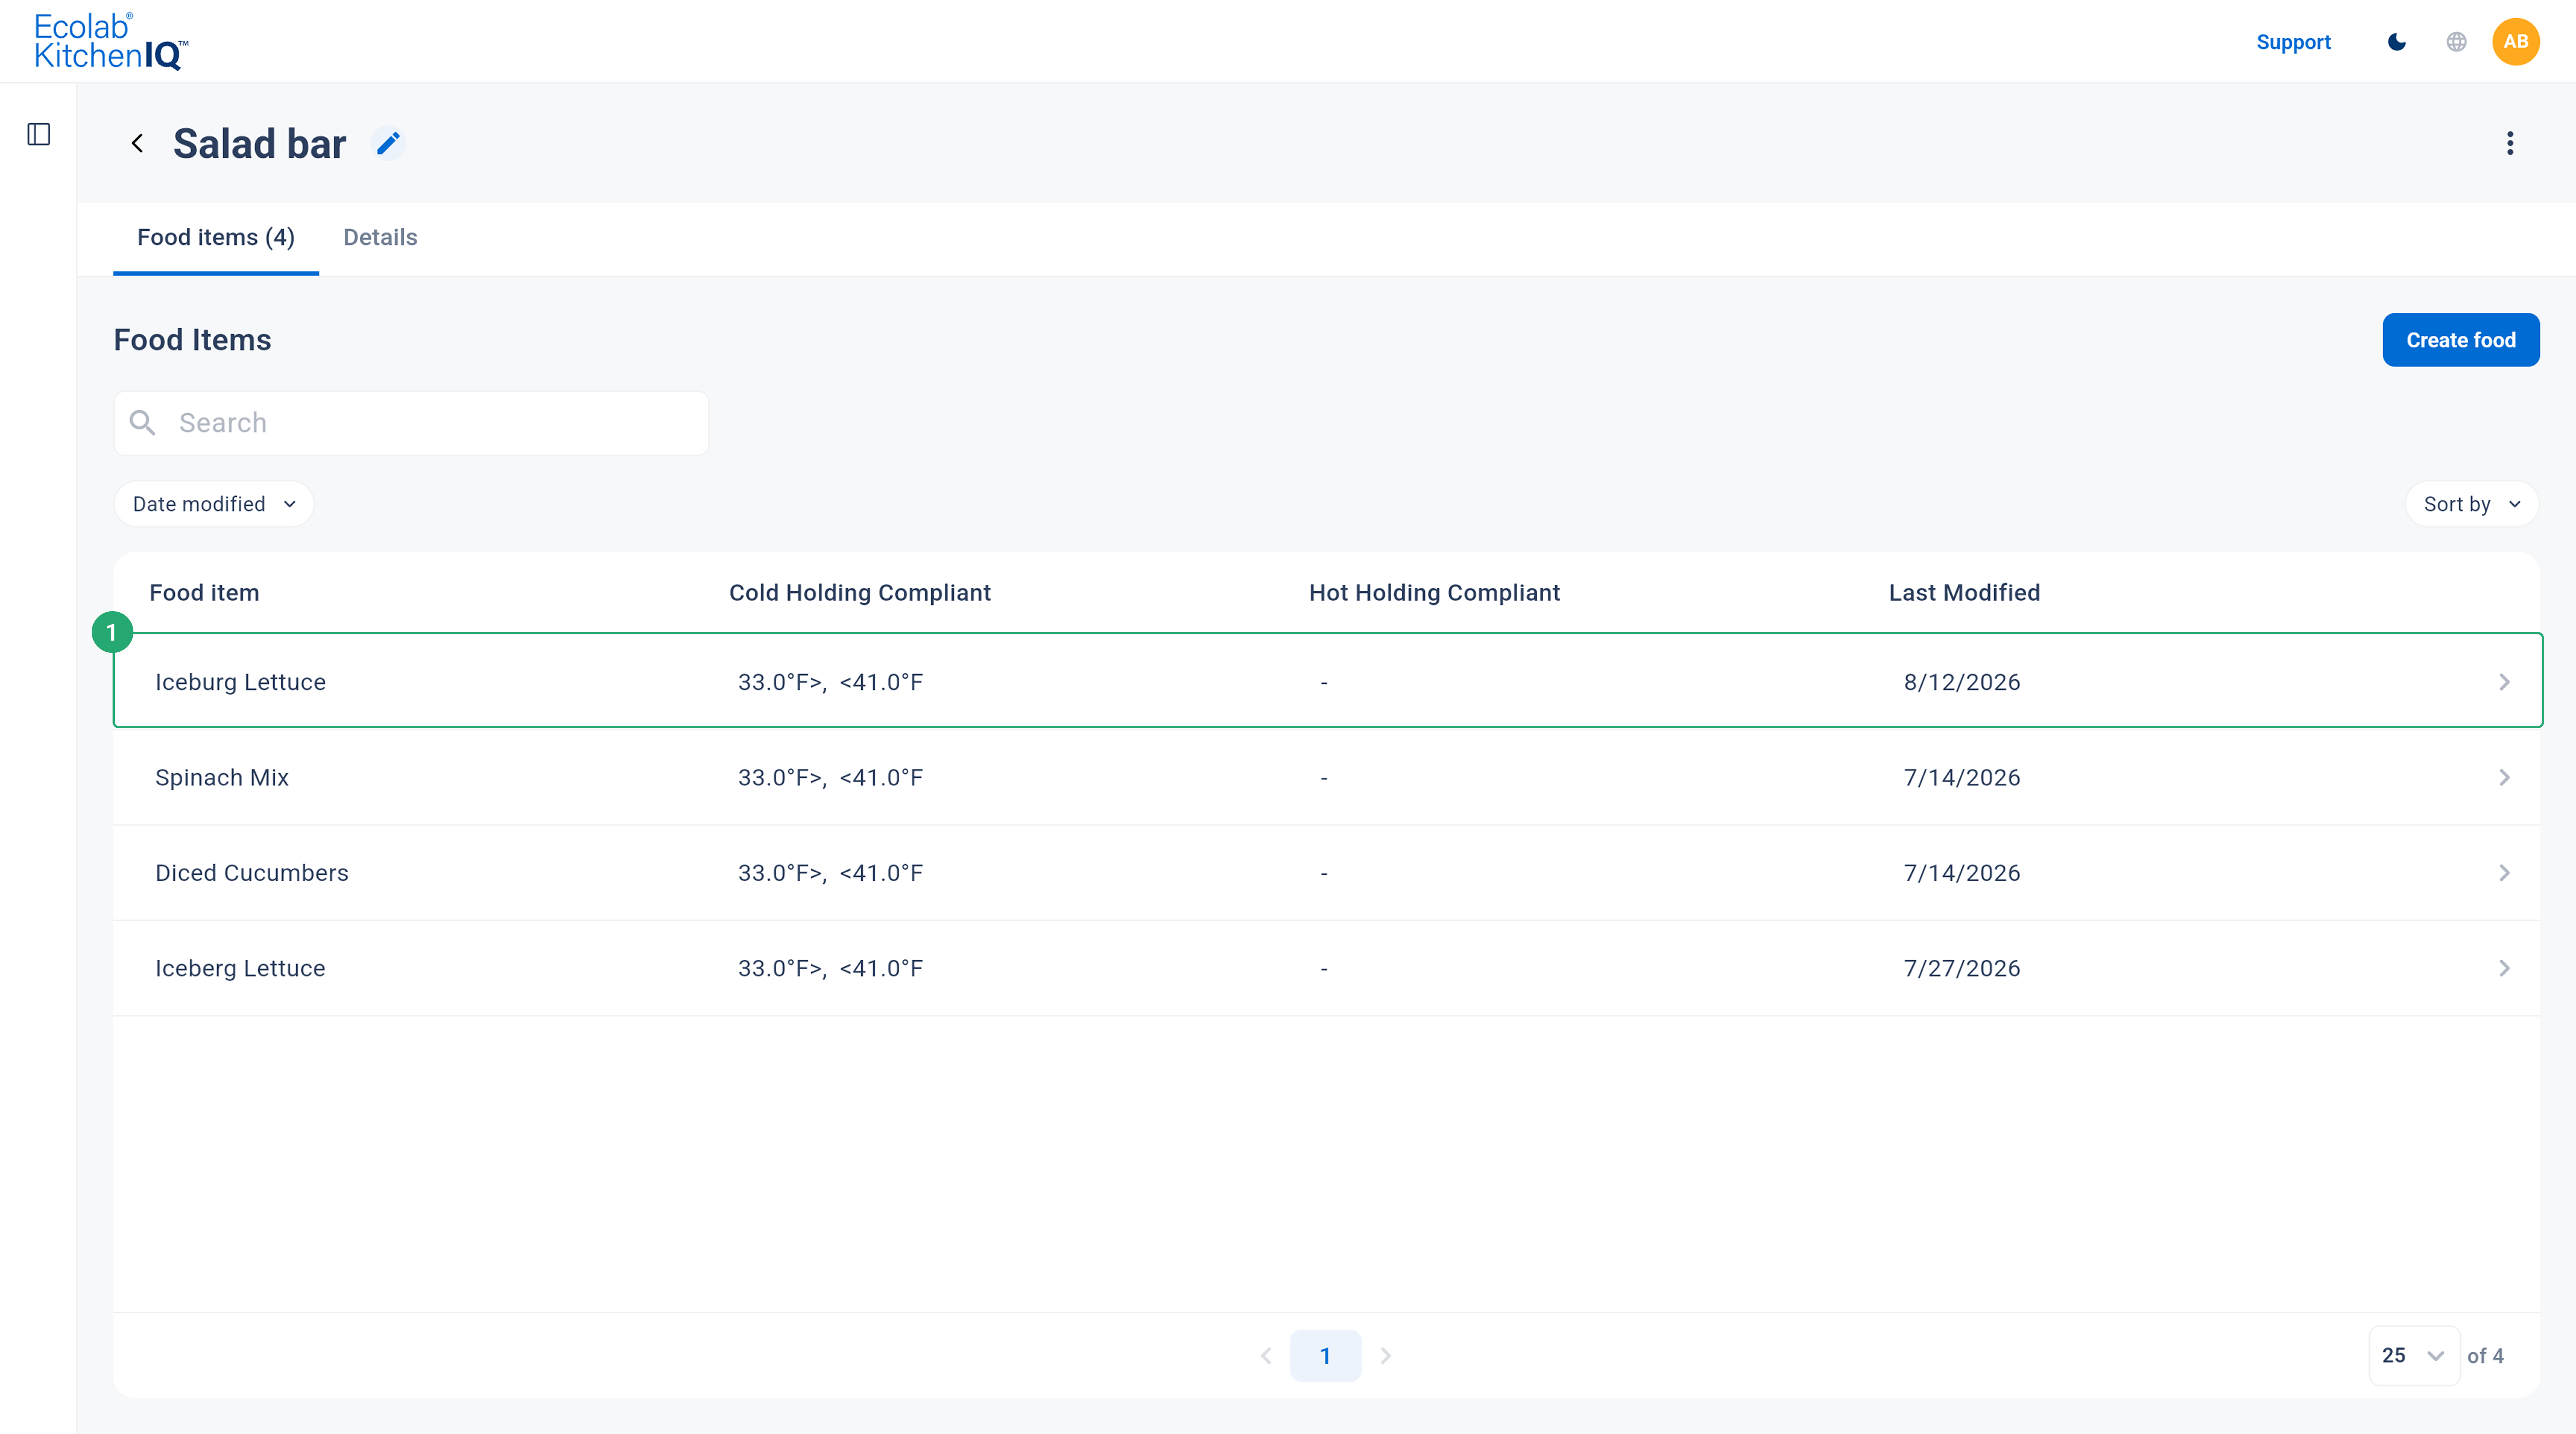2576x1434 pixels.
Task: Click the Create food button
Action: (x=2460, y=340)
